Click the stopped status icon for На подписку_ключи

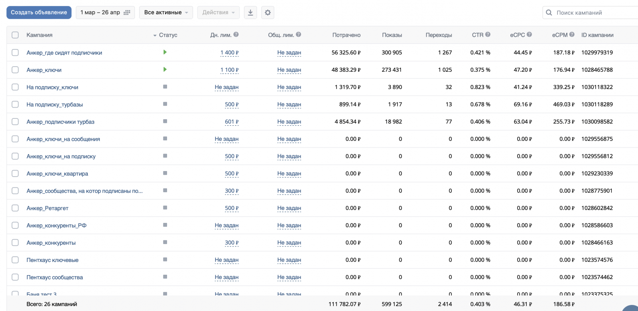(165, 87)
